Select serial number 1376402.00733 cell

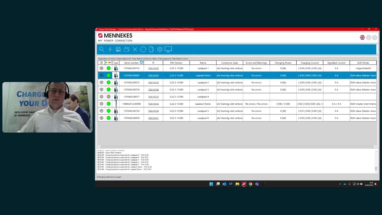pos(131,68)
